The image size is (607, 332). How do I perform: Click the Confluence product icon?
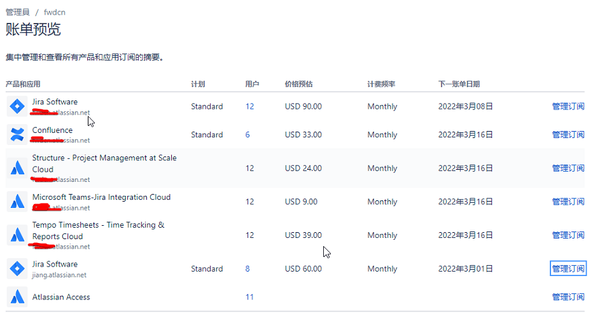(17, 135)
